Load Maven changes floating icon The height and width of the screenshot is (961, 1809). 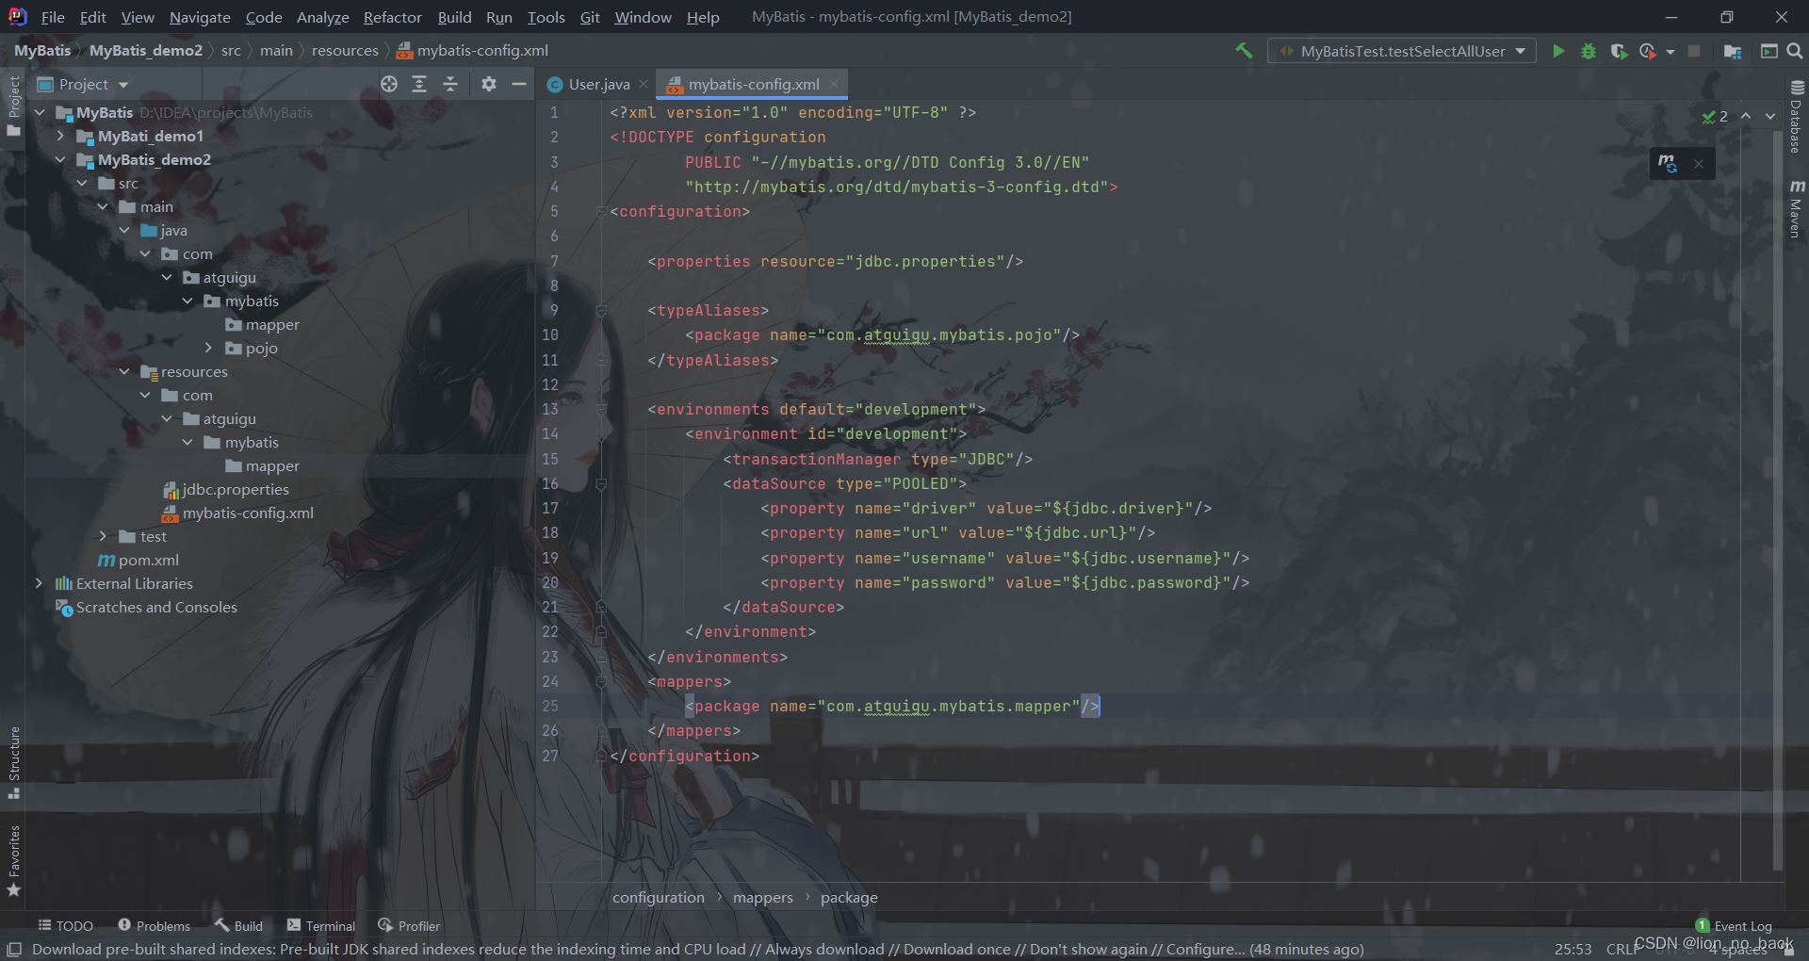coord(1668,163)
